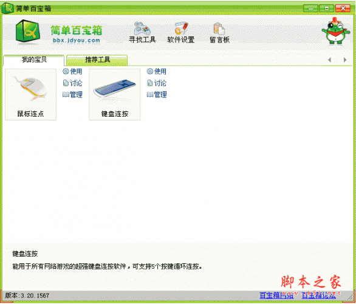Click the right tab scroll arrow
The image size is (356, 304).
point(345,60)
